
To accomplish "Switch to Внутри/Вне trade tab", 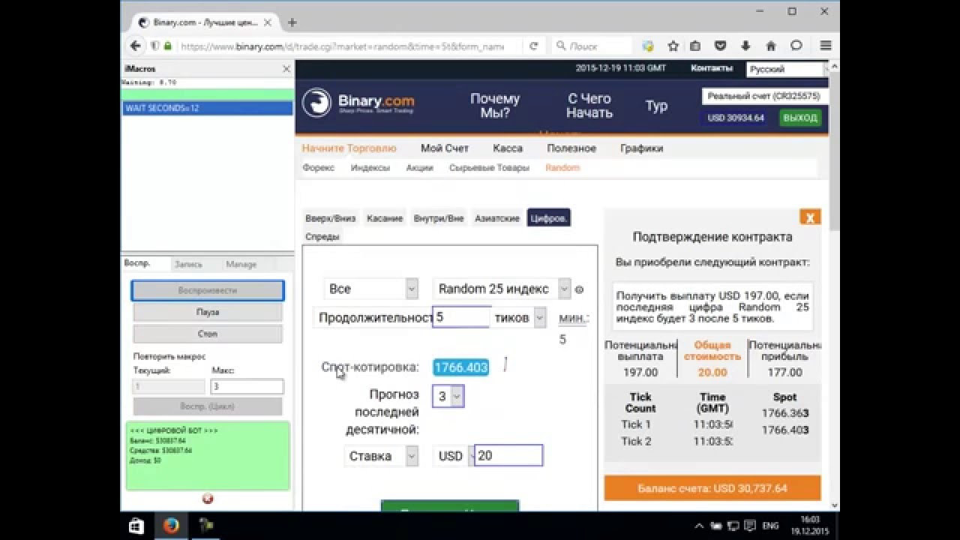I will pyautogui.click(x=439, y=218).
